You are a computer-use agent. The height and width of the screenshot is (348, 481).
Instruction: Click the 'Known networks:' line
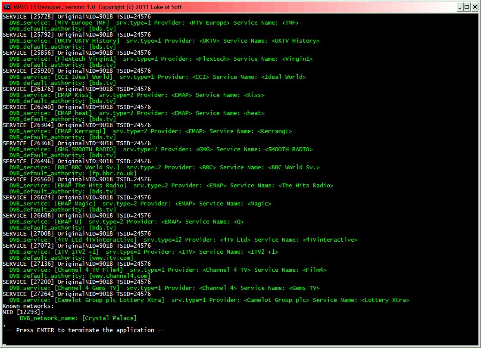28,306
